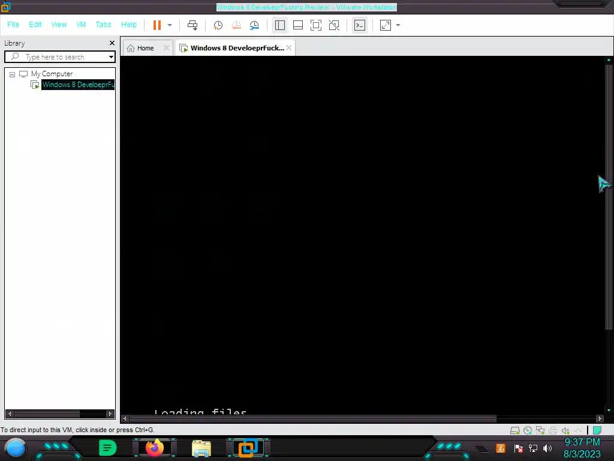Close the Library panel

(x=112, y=43)
